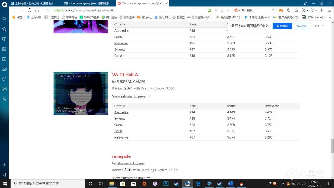
Task: Click the magnifier icon in the search box
Action: [273, 10]
